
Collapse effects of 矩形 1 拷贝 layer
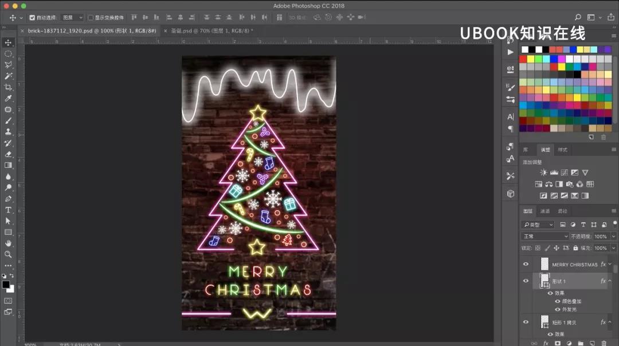(610, 322)
